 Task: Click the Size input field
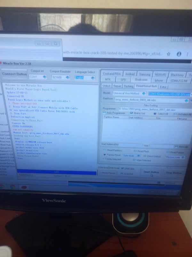coord(162,146)
